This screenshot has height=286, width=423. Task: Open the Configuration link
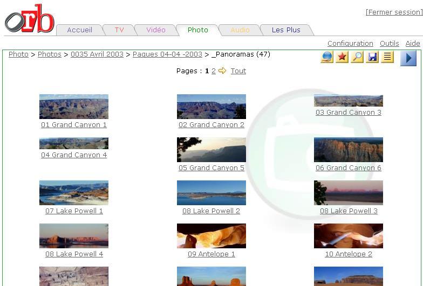pyautogui.click(x=350, y=43)
